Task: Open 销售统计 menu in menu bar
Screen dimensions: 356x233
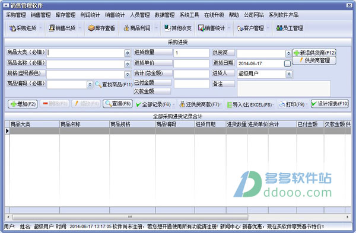Action: click(115, 15)
